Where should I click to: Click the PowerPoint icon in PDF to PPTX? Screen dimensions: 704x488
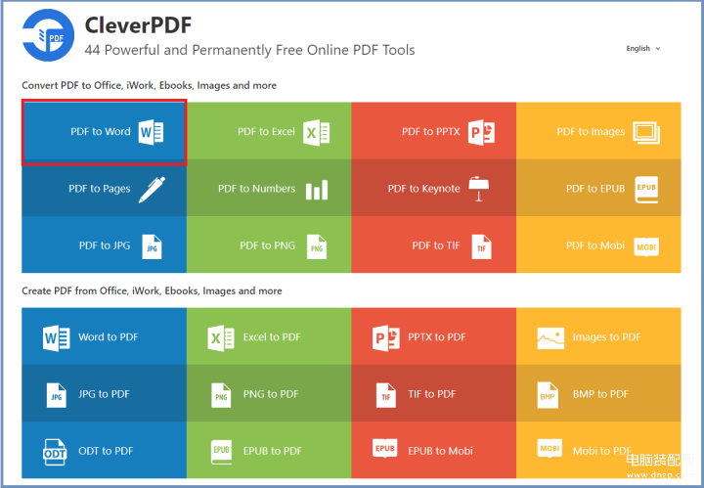pyautogui.click(x=481, y=132)
